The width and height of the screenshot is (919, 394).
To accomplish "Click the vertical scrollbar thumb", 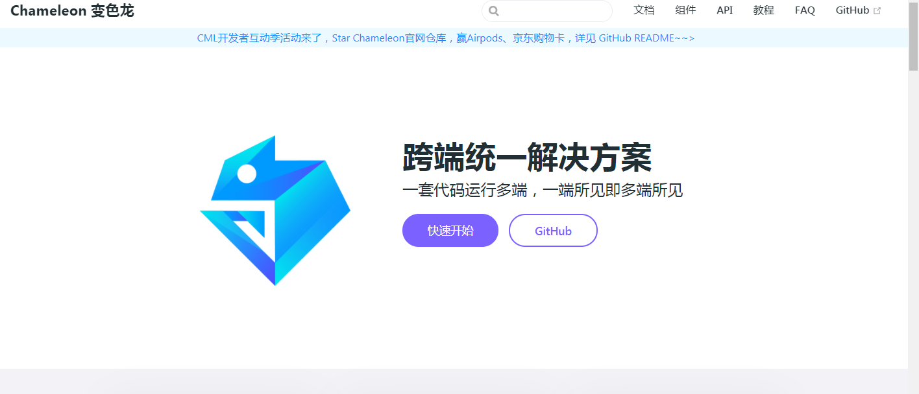I will [x=913, y=35].
